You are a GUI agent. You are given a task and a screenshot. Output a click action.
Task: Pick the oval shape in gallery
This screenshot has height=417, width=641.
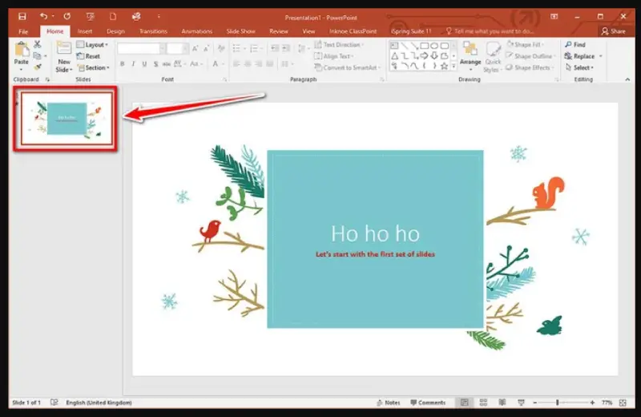click(x=434, y=46)
